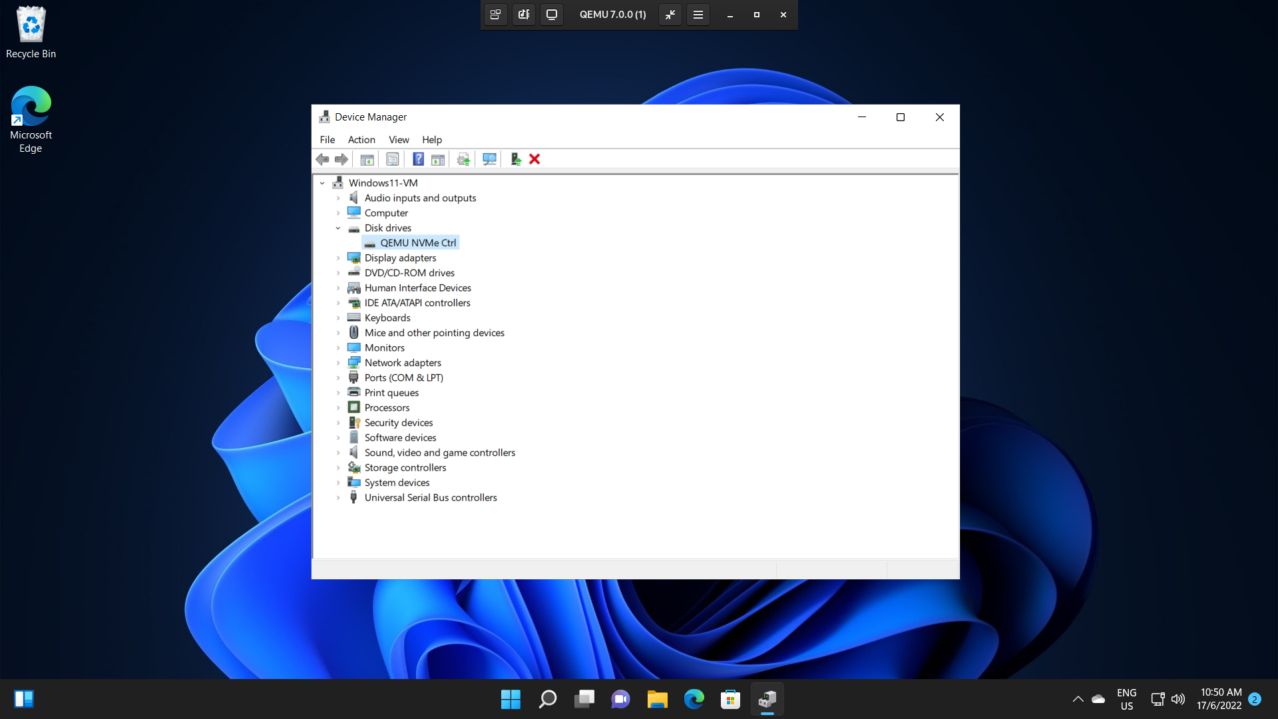Click QEMU toolbar display monitor icon
The width and height of the screenshot is (1278, 719).
(552, 15)
